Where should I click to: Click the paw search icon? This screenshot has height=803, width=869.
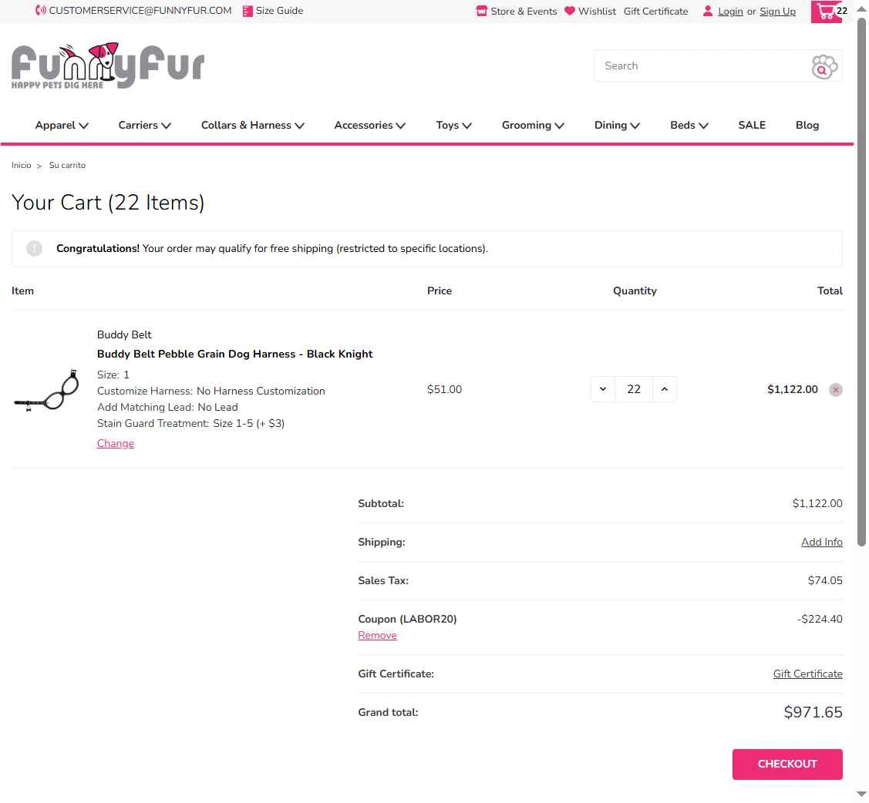click(824, 66)
